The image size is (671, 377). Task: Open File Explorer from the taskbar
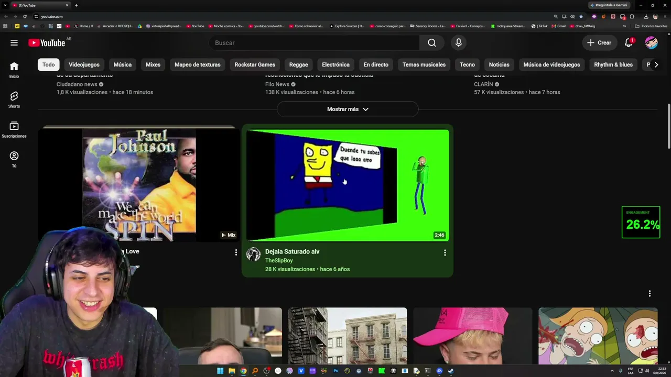tap(232, 371)
